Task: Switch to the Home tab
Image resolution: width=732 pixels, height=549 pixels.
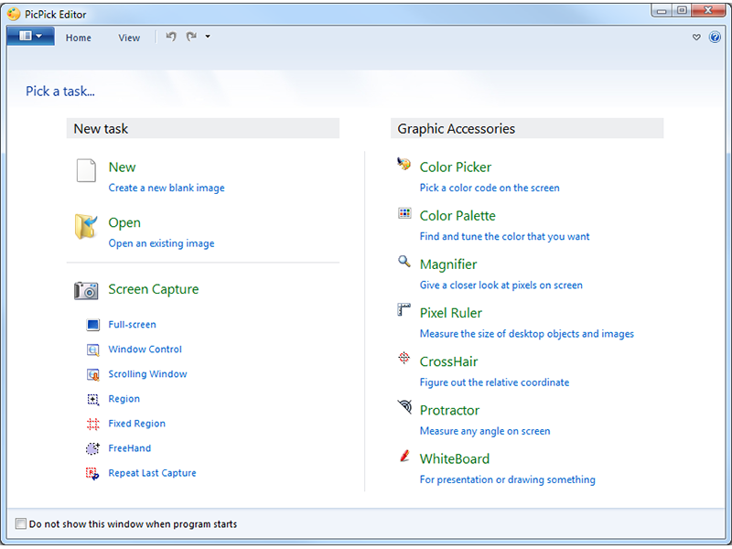Action: pos(79,38)
